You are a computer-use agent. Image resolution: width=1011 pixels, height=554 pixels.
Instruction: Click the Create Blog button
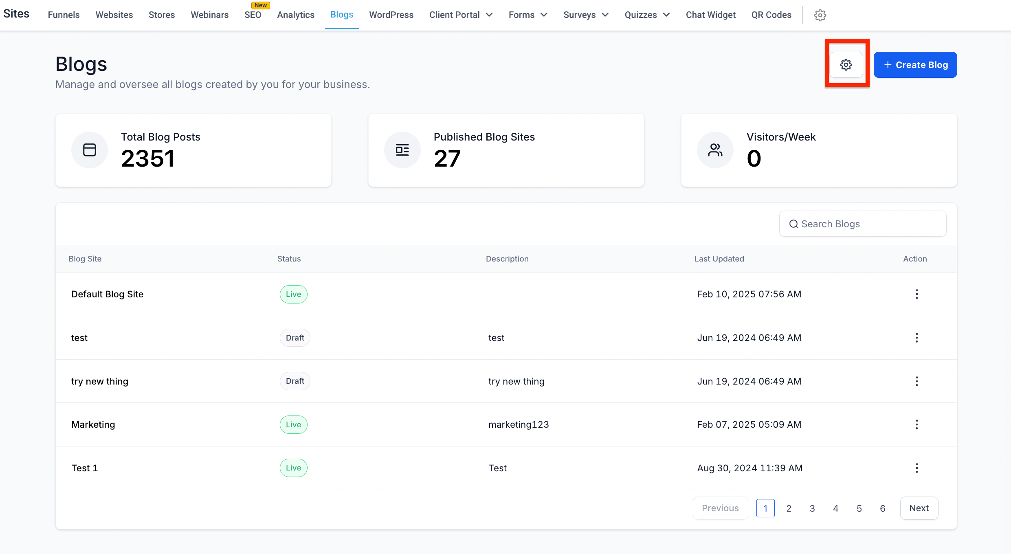coord(915,65)
